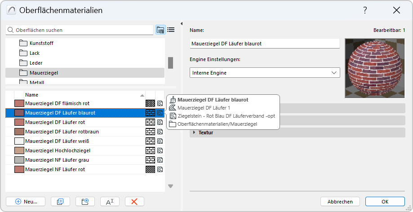413x212 pixels.
Task: Confirm with the OK button
Action: [x=385, y=202]
